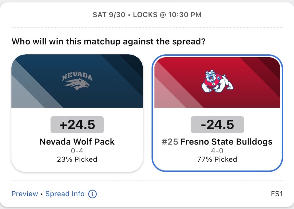Click the 23% Picked text
Image resolution: width=294 pixels, height=209 pixels.
(77, 159)
